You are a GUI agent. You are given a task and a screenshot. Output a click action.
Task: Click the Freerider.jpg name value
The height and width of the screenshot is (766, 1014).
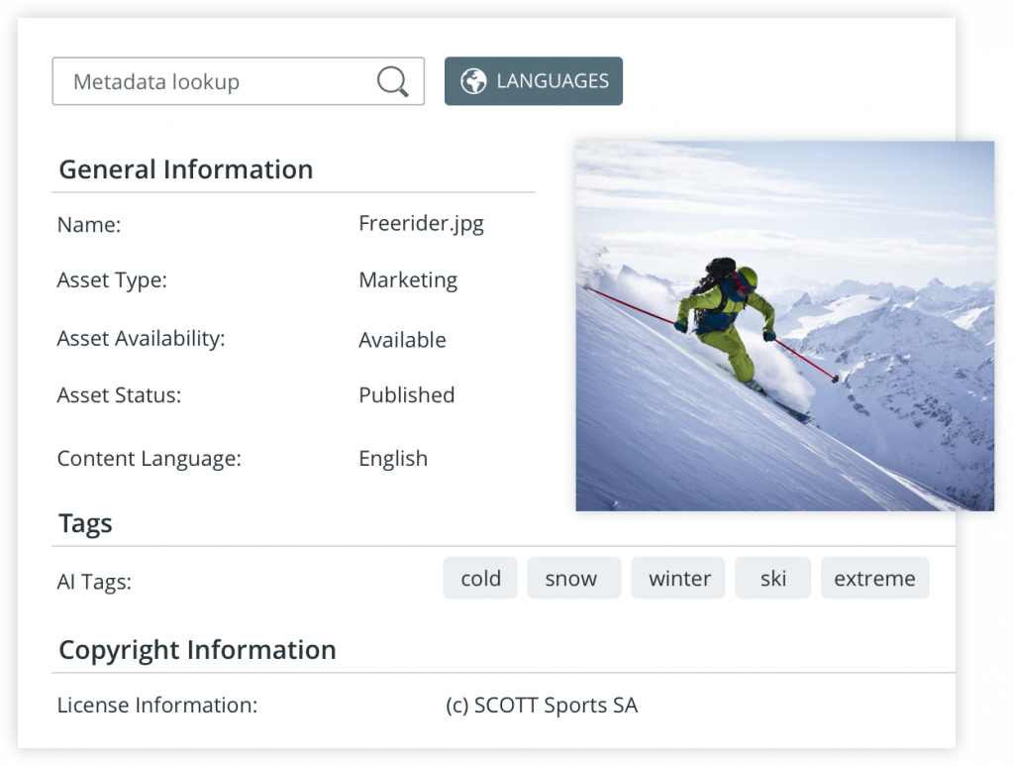click(x=421, y=223)
